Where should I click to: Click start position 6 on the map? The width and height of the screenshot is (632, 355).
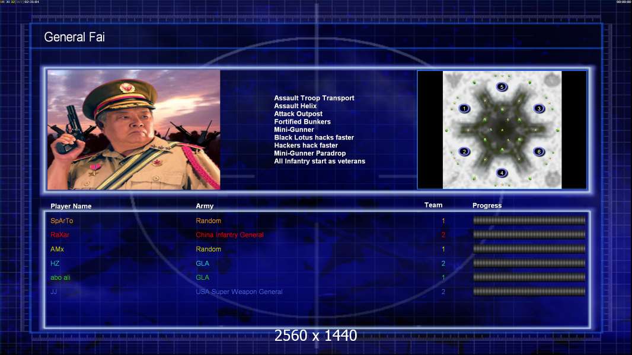(539, 151)
